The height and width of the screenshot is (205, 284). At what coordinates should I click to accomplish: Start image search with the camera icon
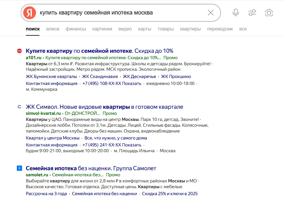coord(269,12)
